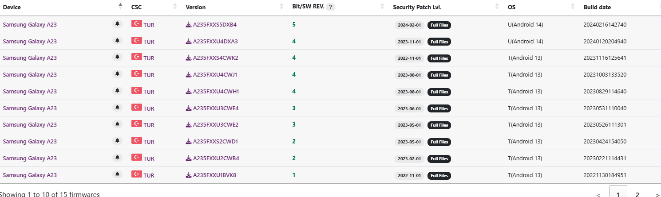Toggle alert bell for A235FXXU3CWE2 firmware
Viewport: 661px width, 197px height.
[117, 124]
